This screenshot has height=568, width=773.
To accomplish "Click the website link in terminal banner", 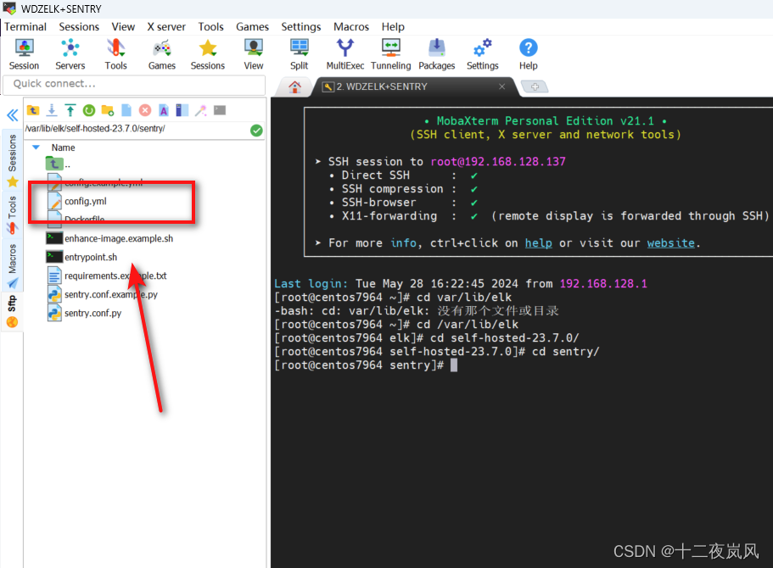I will point(670,242).
